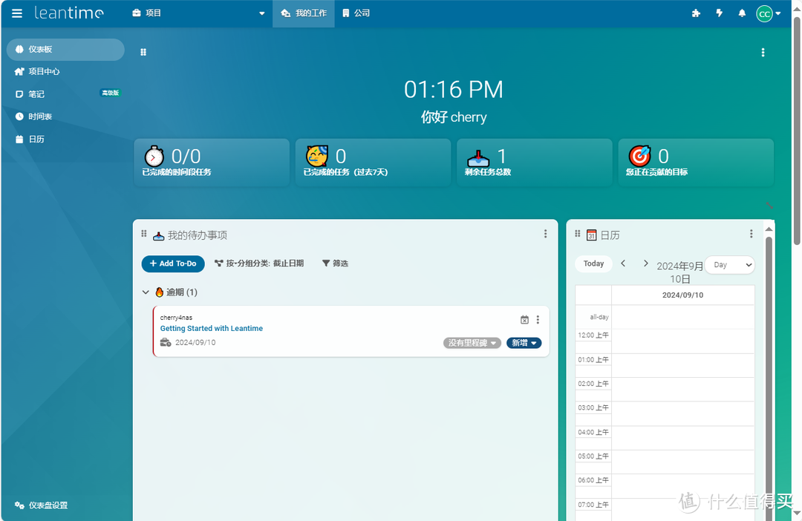
Task: Open the 公司 menu item
Action: tap(356, 13)
